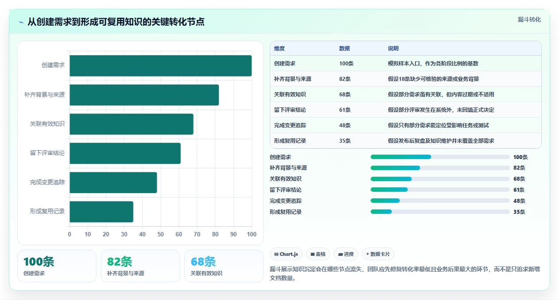Click the summary paragraph starting with 漏斗展示知识沉淀
The width and height of the screenshot is (559, 300).
(405, 273)
